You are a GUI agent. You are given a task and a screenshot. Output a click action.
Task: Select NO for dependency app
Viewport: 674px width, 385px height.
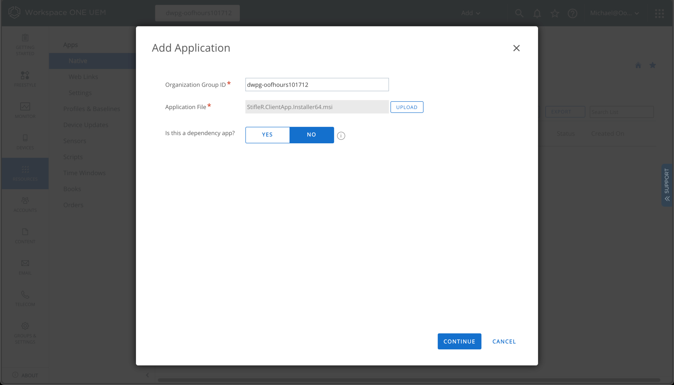coord(312,135)
